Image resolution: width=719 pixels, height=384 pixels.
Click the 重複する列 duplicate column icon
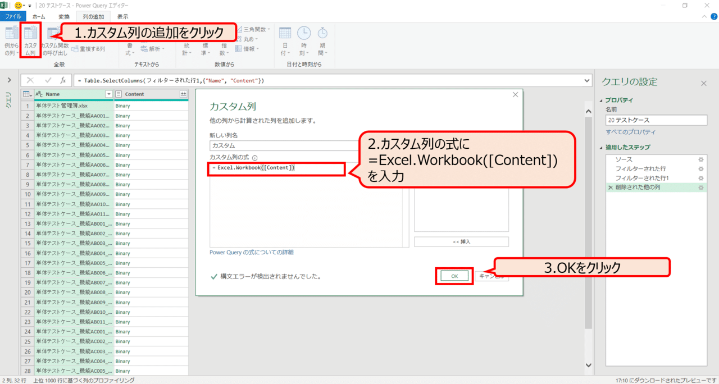coord(76,49)
